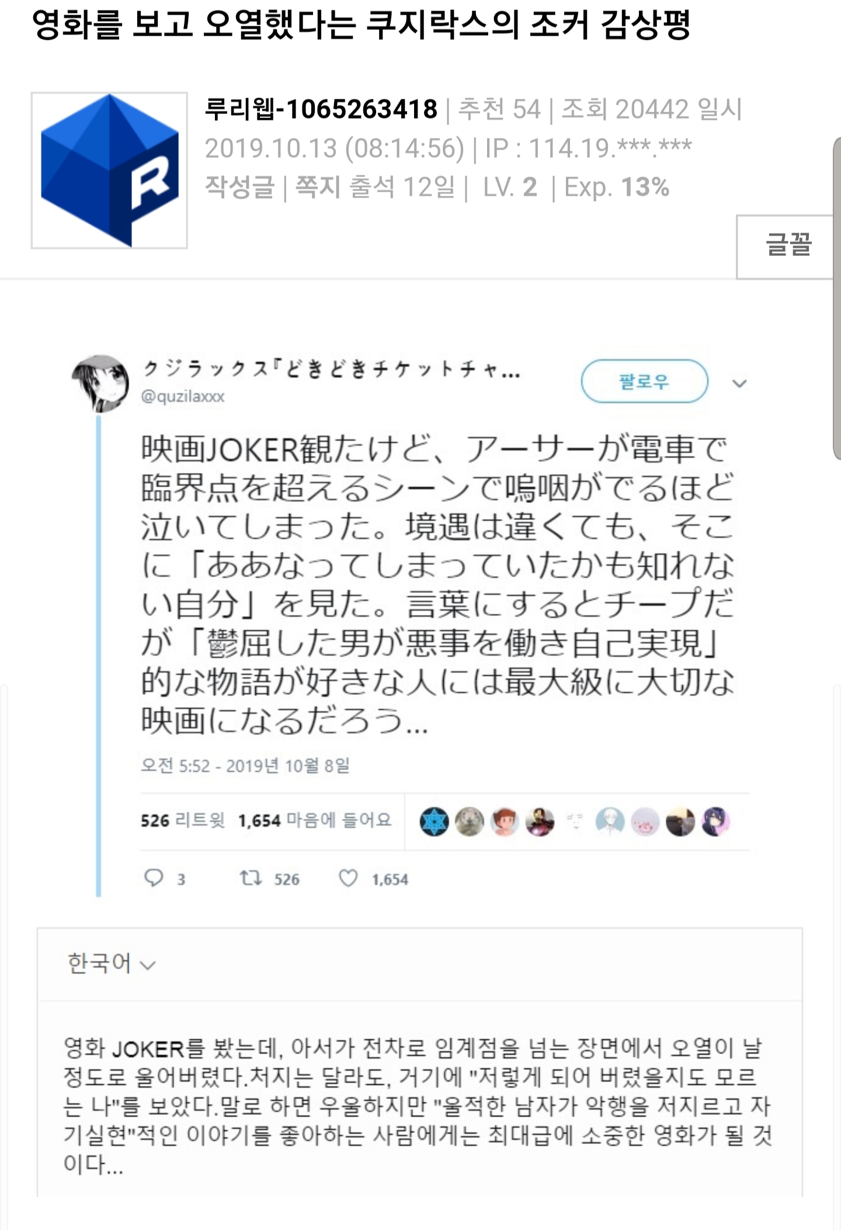Open the 1,654 마음에 들어요 likes list
This screenshot has width=841, height=1230.
click(314, 820)
